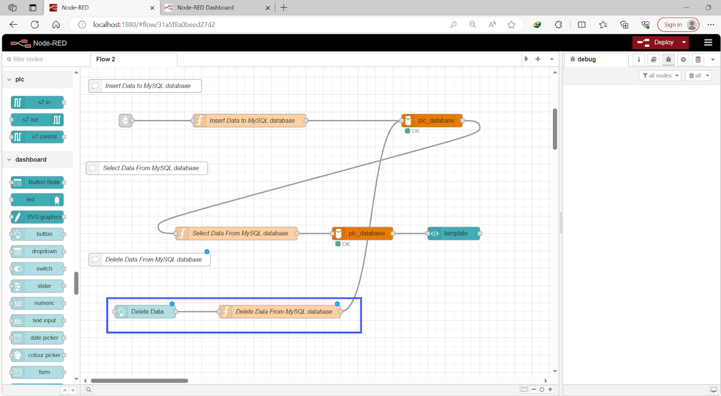
Task: Open the Deploy options dropdown arrow
Action: click(x=684, y=42)
